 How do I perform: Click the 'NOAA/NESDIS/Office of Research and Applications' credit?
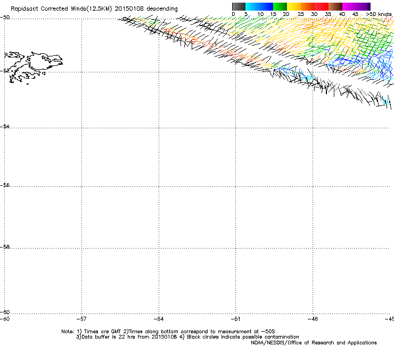pyautogui.click(x=314, y=343)
